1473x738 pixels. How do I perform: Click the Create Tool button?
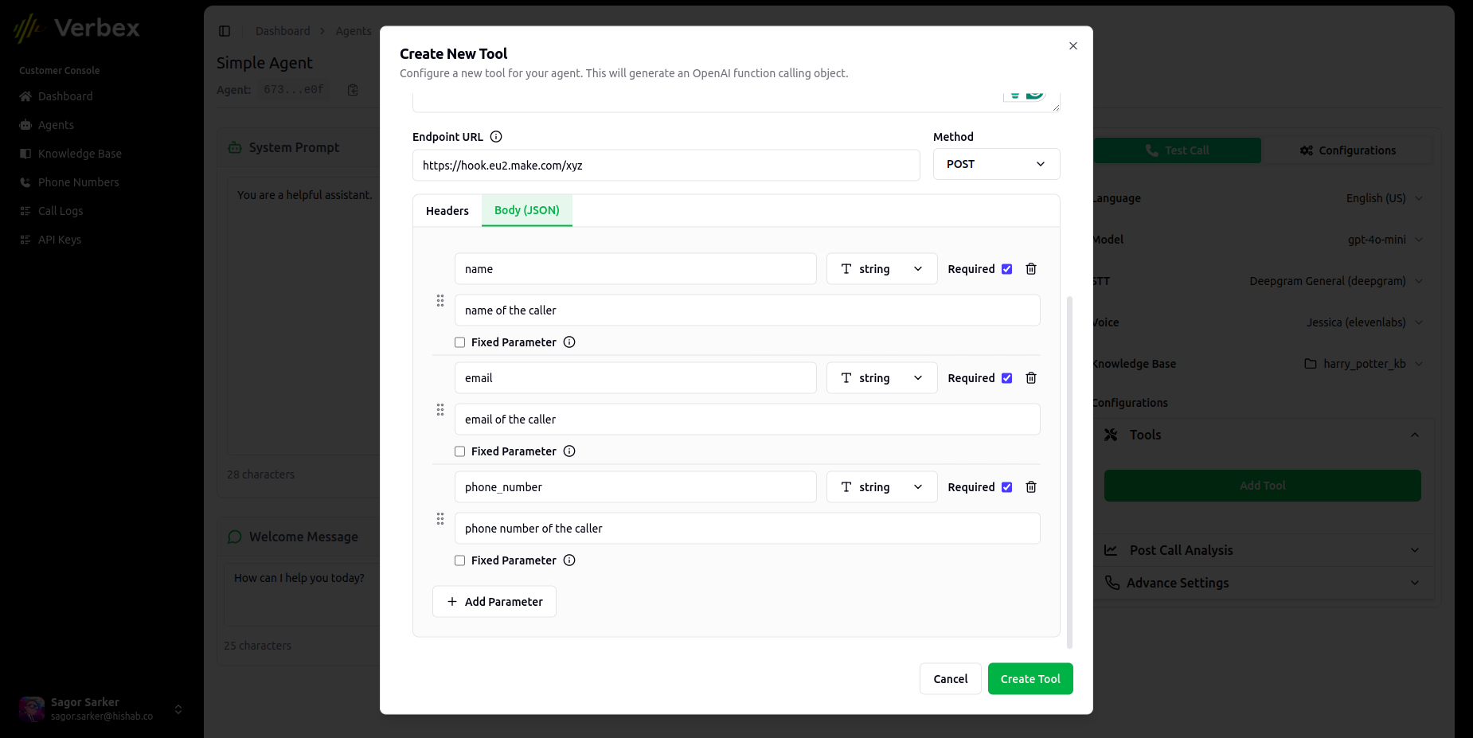tap(1030, 679)
